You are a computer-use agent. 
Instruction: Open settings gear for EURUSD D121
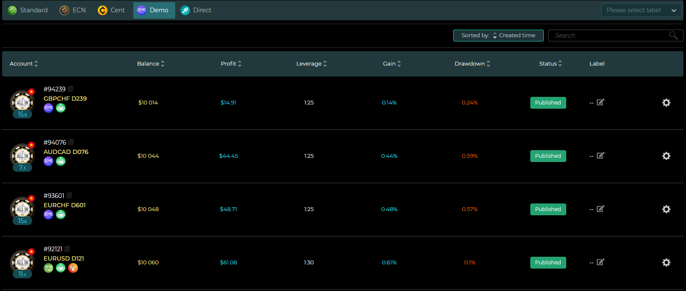click(666, 263)
